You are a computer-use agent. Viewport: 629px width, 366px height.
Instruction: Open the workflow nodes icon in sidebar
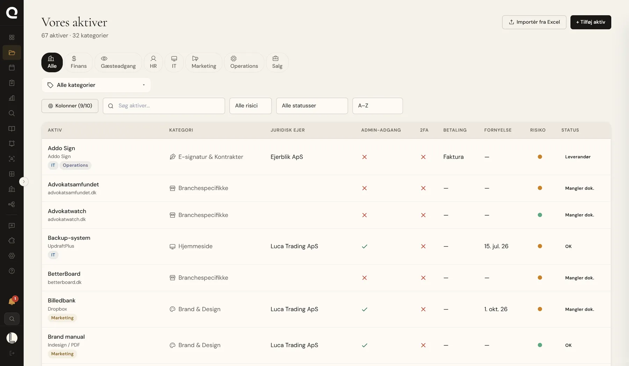coord(12,204)
